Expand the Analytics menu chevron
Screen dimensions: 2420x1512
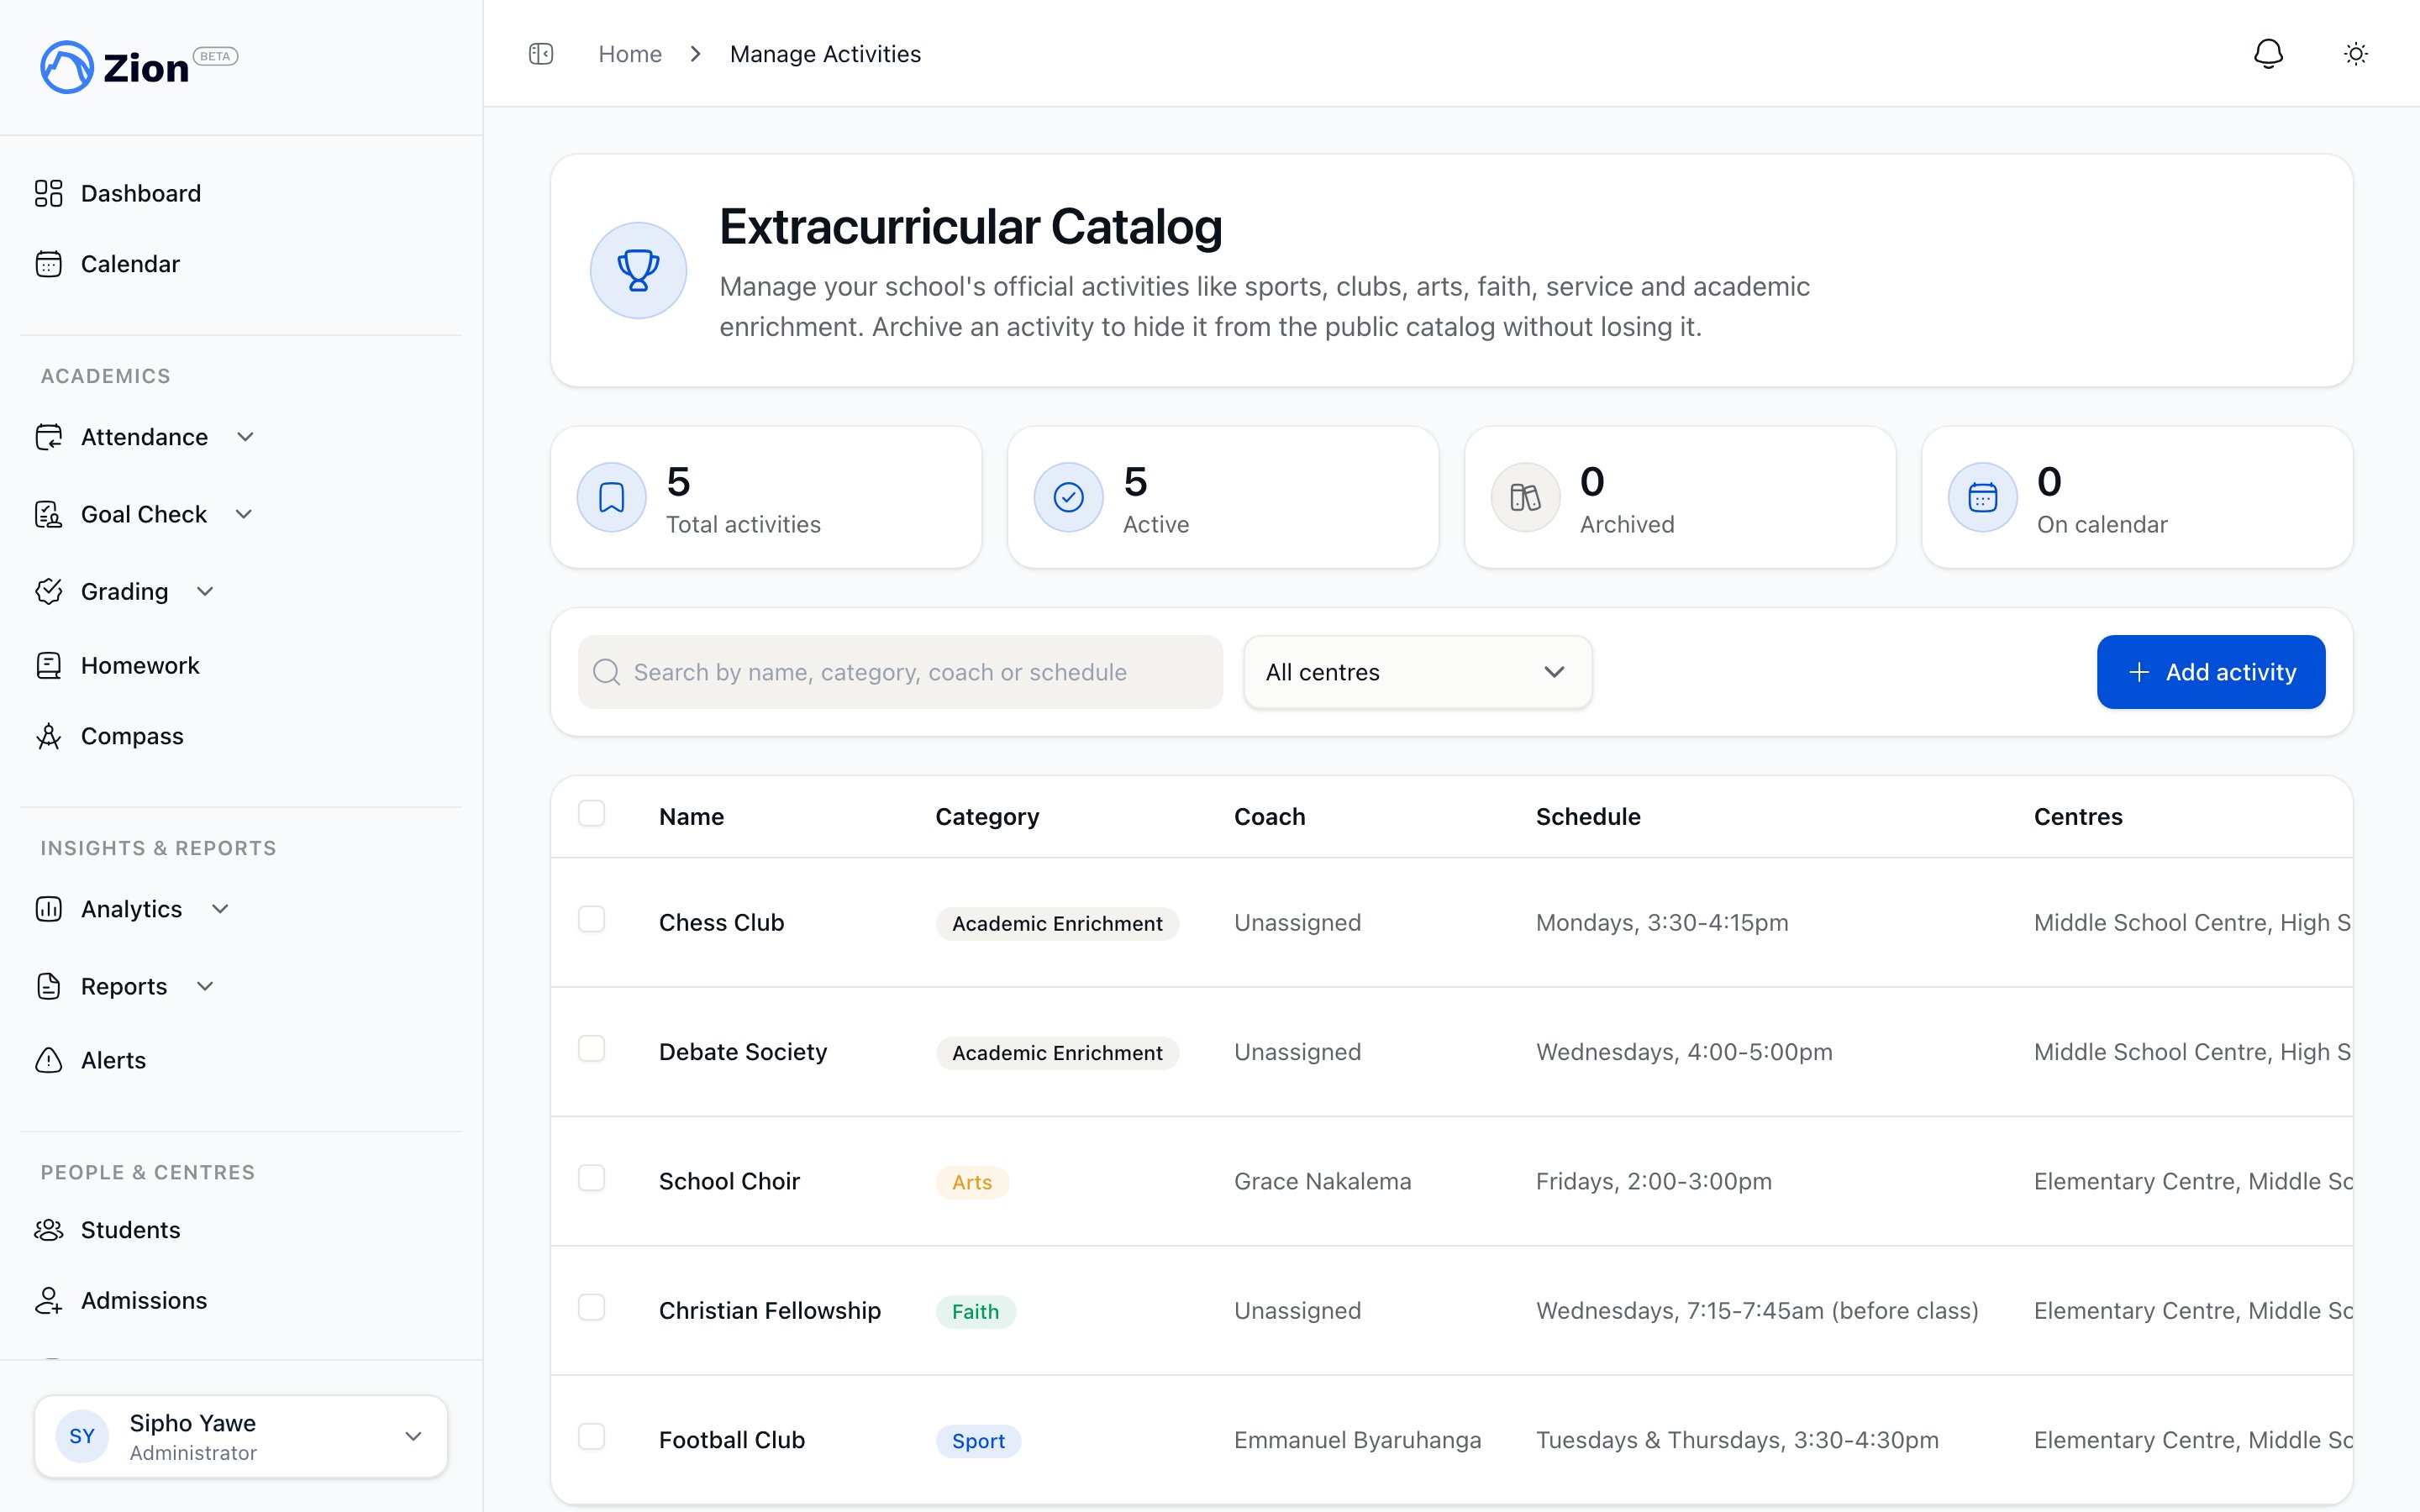pyautogui.click(x=220, y=909)
